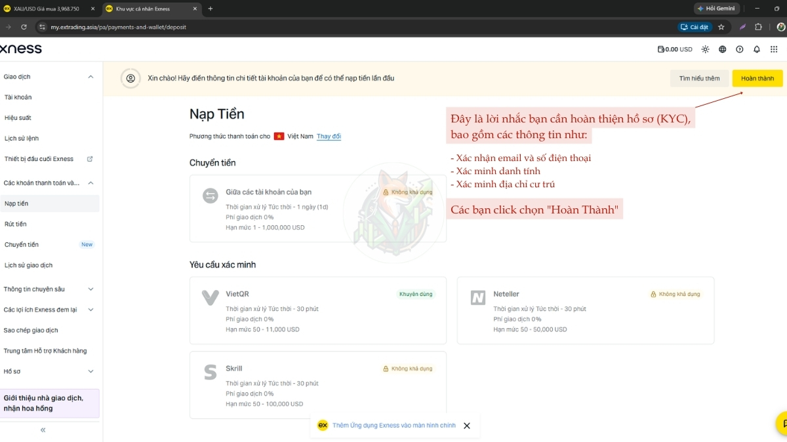Image resolution: width=787 pixels, height=442 pixels.
Task: Open new browser tab
Action: tap(210, 9)
